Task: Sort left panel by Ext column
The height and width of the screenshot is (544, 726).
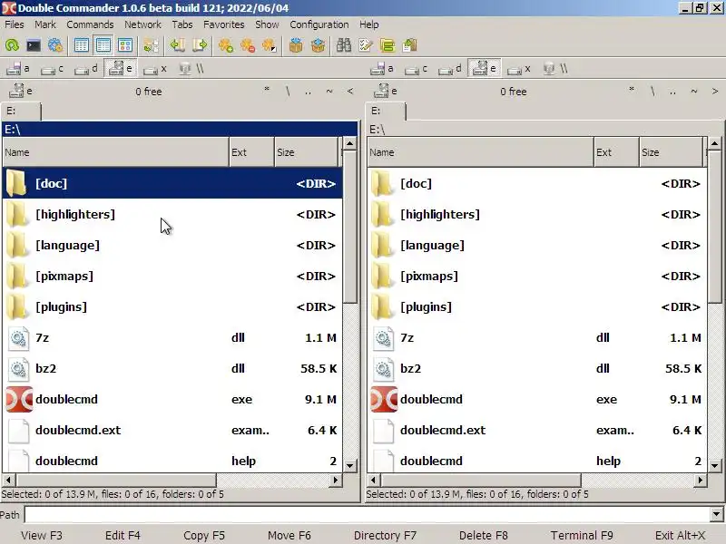Action: (251, 152)
